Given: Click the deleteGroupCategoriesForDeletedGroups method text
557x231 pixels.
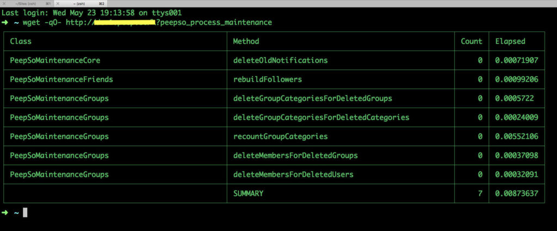Looking at the screenshot, I should [x=313, y=98].
